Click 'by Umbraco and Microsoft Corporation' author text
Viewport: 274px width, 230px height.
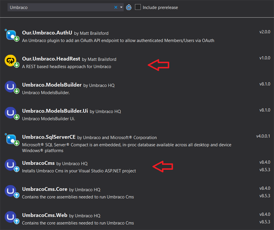point(117,137)
